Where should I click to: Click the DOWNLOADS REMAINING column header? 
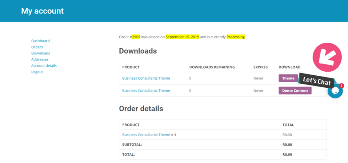212,67
